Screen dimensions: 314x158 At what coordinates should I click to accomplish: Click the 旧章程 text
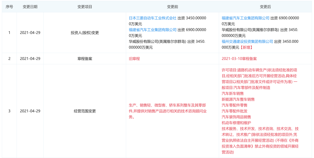pyautogui.click(x=134, y=59)
